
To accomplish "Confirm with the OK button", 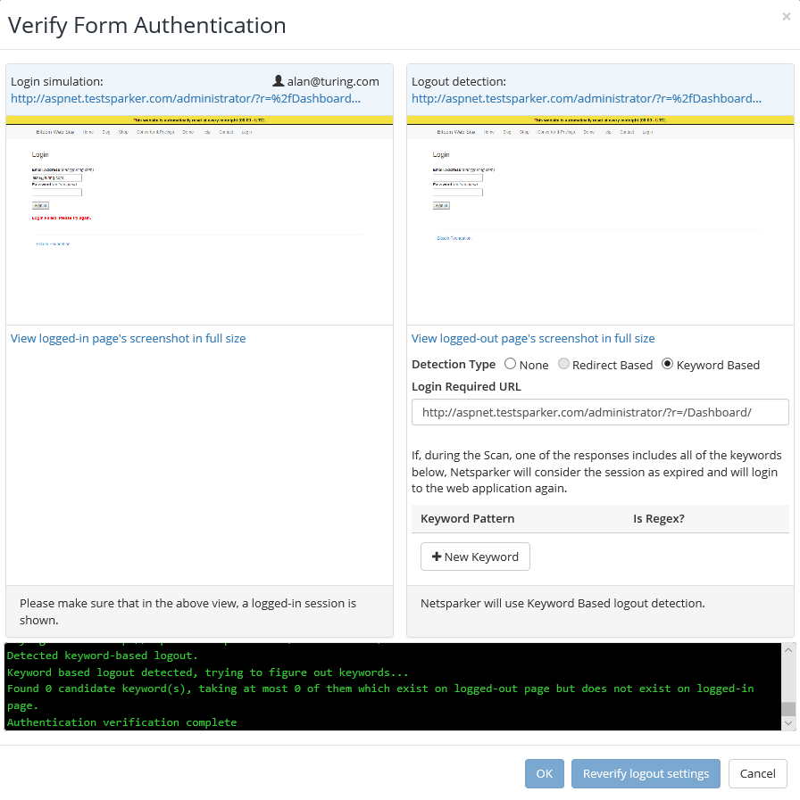I will 545,773.
